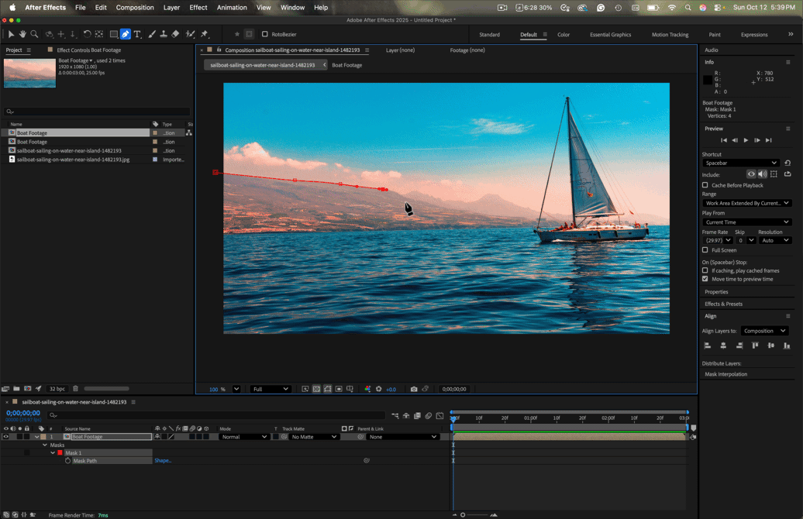Click the trash delete icon in Project panel
The width and height of the screenshot is (803, 519).
pyautogui.click(x=75, y=389)
